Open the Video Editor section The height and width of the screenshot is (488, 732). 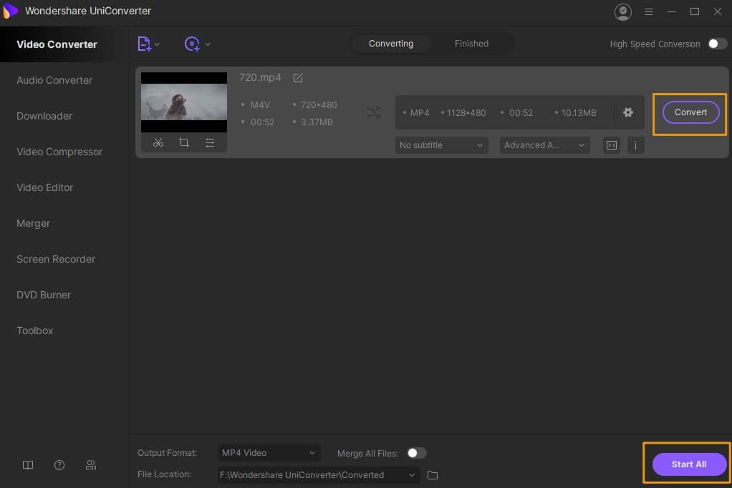pyautogui.click(x=45, y=187)
